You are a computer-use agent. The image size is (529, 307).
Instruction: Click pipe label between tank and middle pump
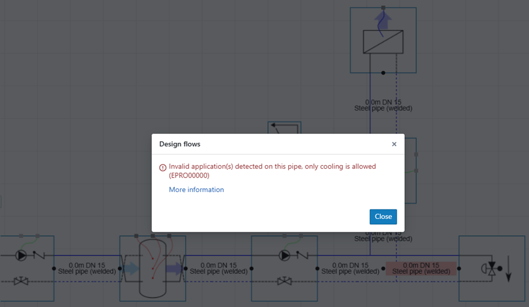(218, 268)
